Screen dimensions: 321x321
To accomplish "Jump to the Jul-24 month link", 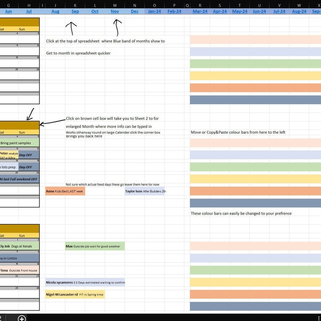I will pos(279,11).
